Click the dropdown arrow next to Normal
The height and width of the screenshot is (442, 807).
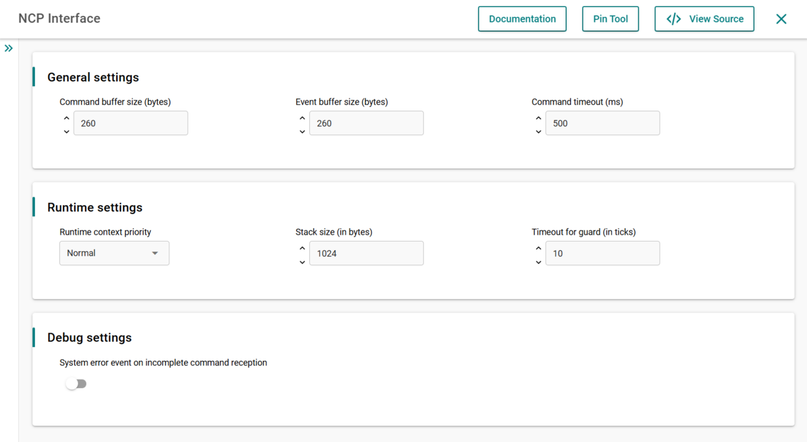coord(155,253)
